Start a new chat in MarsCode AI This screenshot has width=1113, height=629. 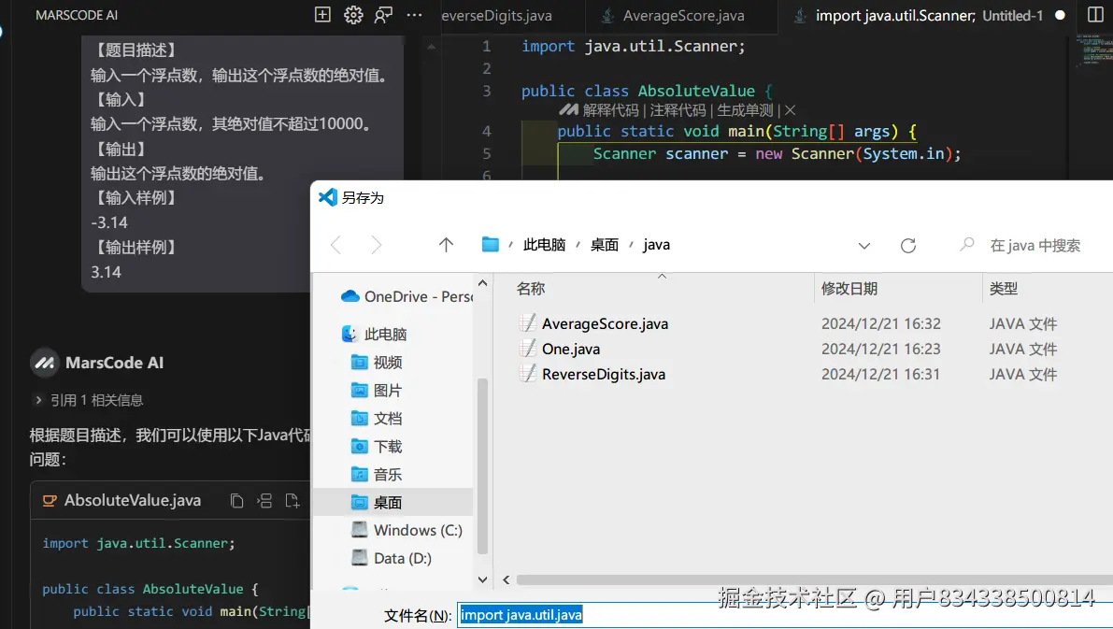click(x=321, y=15)
